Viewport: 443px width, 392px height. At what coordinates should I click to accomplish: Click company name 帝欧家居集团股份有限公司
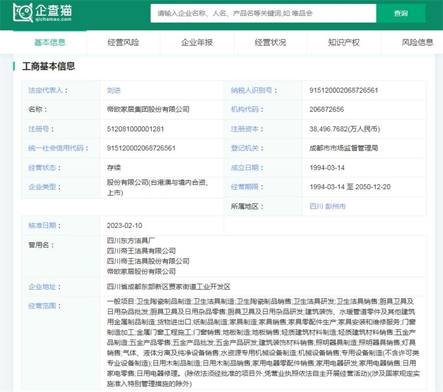[x=148, y=110]
